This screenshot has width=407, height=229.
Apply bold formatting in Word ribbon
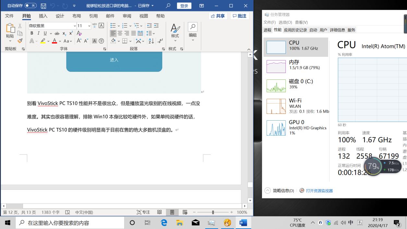(x=32, y=33)
